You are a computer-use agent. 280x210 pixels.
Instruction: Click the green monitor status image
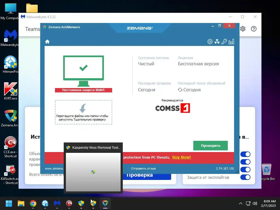coord(83,71)
